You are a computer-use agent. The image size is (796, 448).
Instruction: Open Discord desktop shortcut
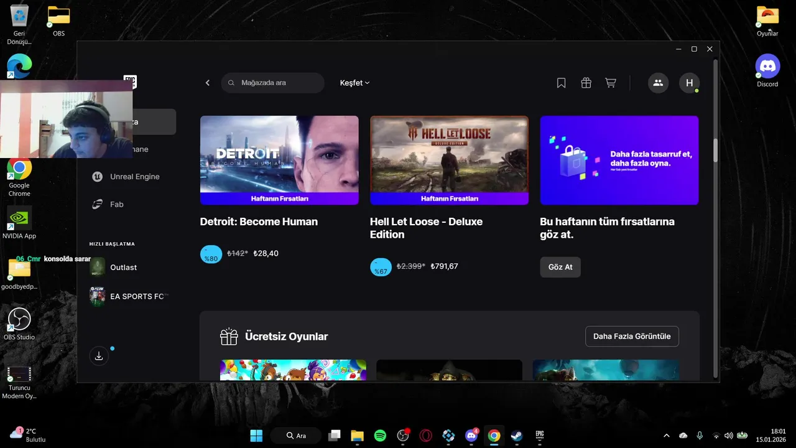767,71
